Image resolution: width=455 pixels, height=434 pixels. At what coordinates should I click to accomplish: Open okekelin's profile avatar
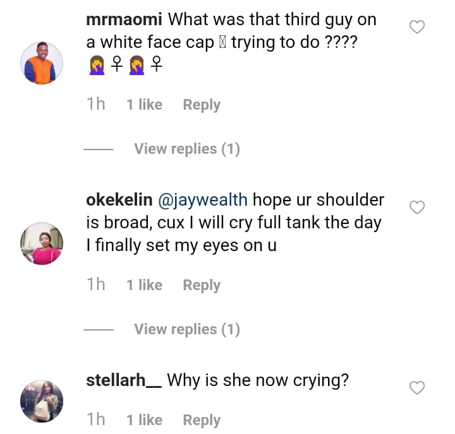42,243
